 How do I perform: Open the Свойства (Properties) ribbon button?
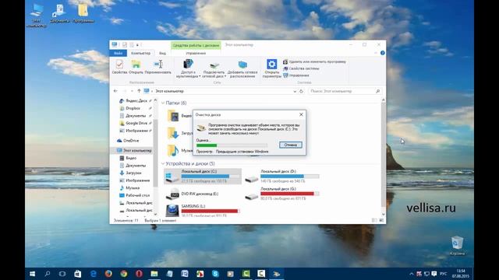(x=119, y=67)
